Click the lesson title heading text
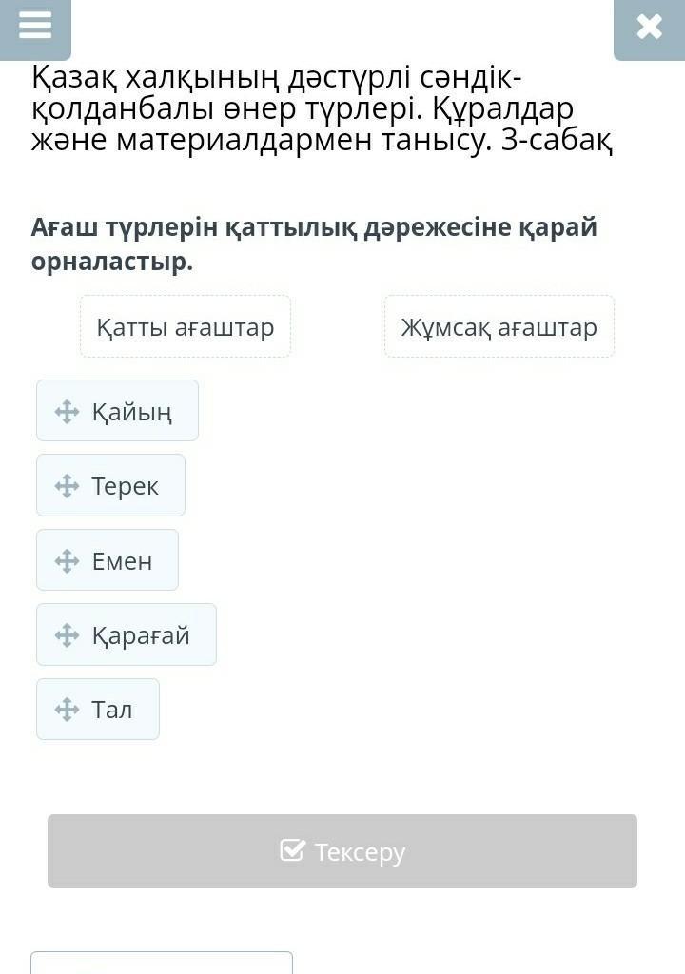The height and width of the screenshot is (974, 685). 323,108
